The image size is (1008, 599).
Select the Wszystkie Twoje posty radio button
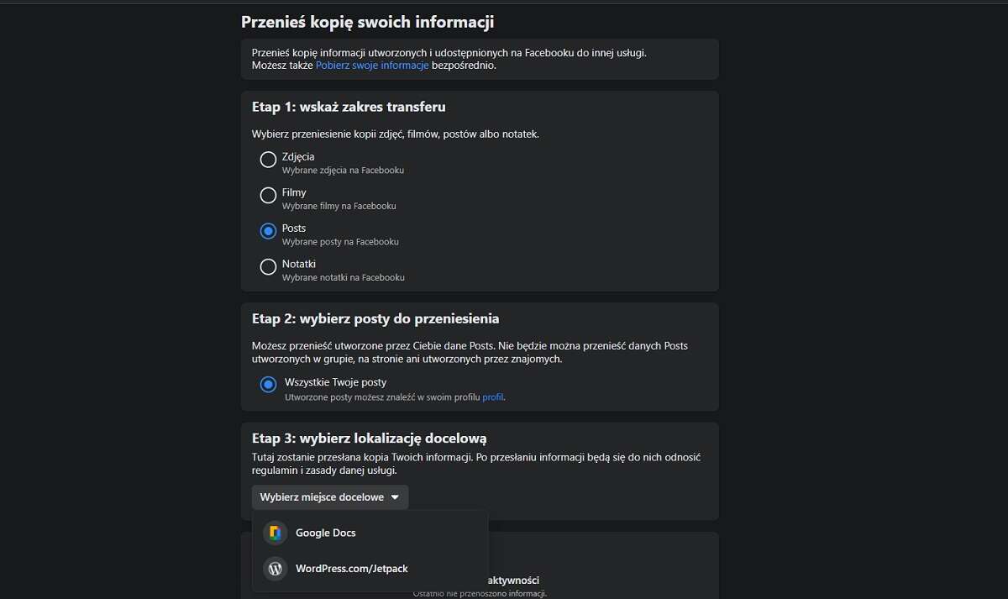pos(268,385)
